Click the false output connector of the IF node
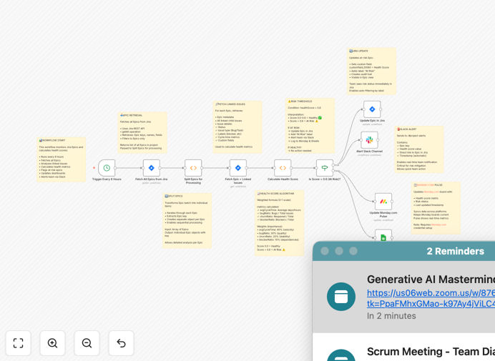495x361 pixels. pyautogui.click(x=333, y=171)
